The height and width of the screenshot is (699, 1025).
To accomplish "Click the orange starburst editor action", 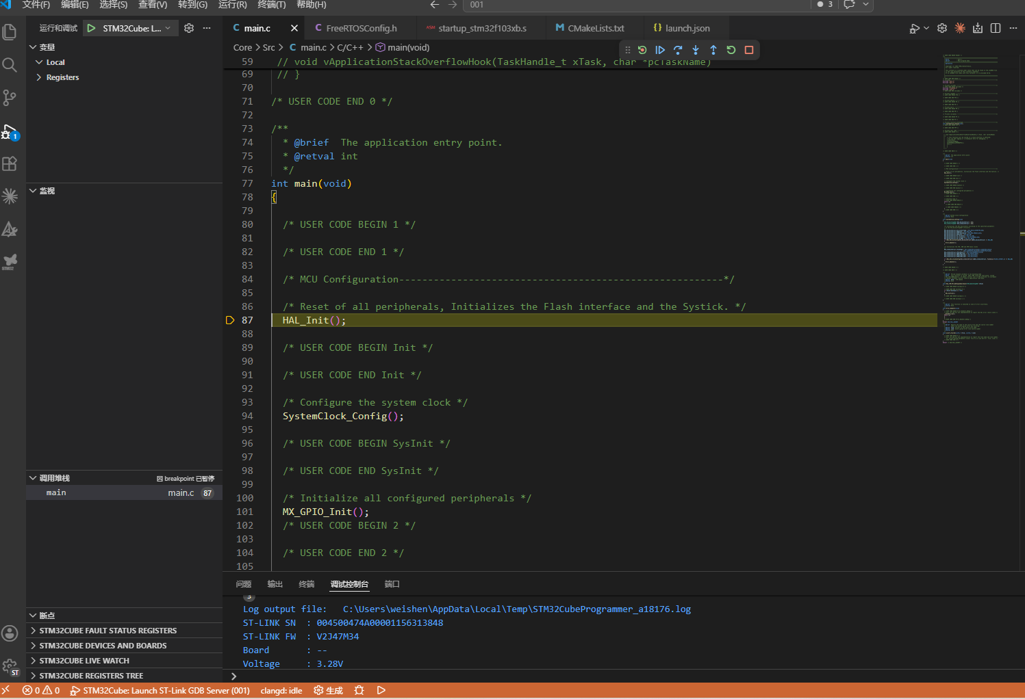I will coord(960,28).
